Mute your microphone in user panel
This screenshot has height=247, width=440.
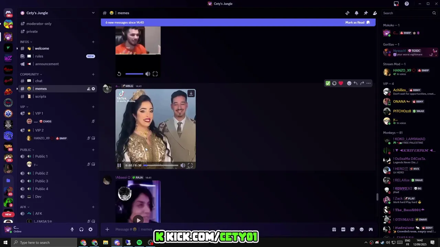pyautogui.click(x=72, y=230)
